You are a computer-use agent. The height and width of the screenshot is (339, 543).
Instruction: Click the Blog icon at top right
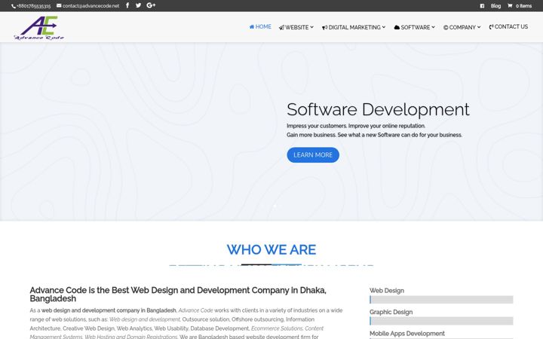click(x=482, y=6)
